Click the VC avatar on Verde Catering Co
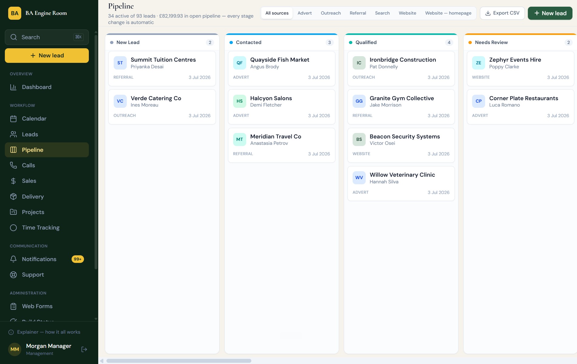The width and height of the screenshot is (577, 364). coord(120,101)
